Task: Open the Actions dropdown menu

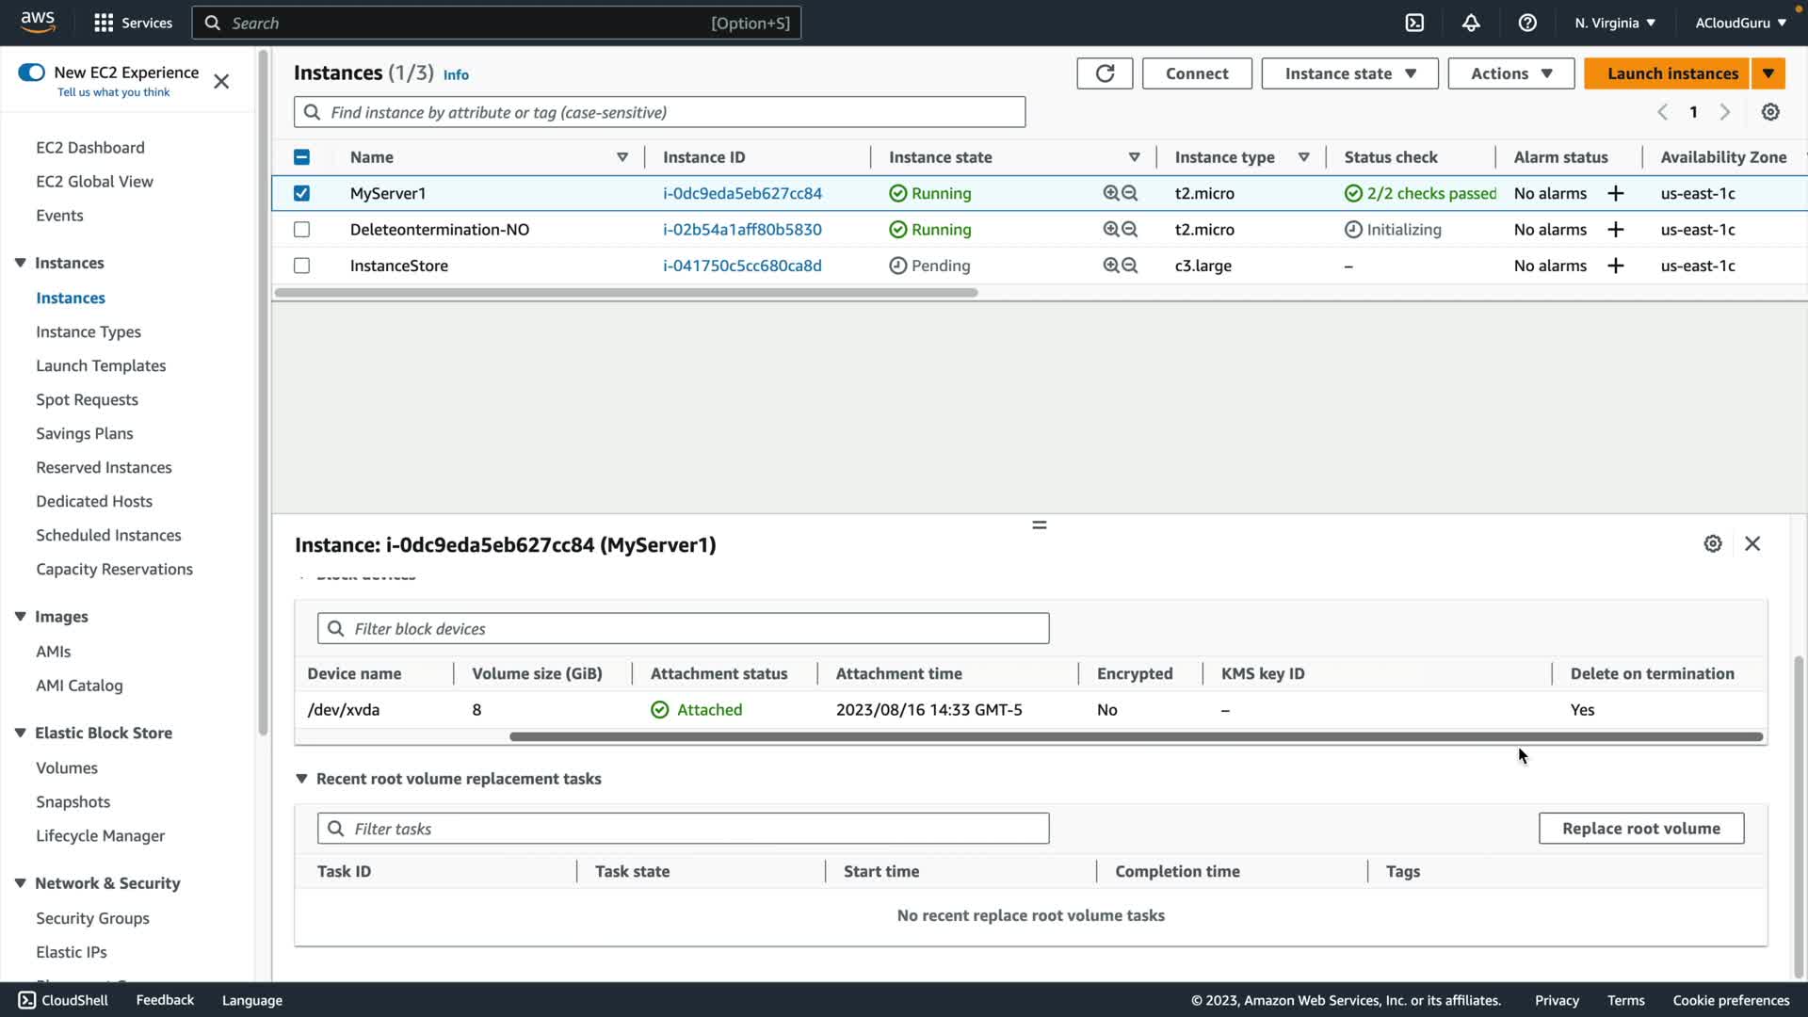Action: click(1510, 73)
